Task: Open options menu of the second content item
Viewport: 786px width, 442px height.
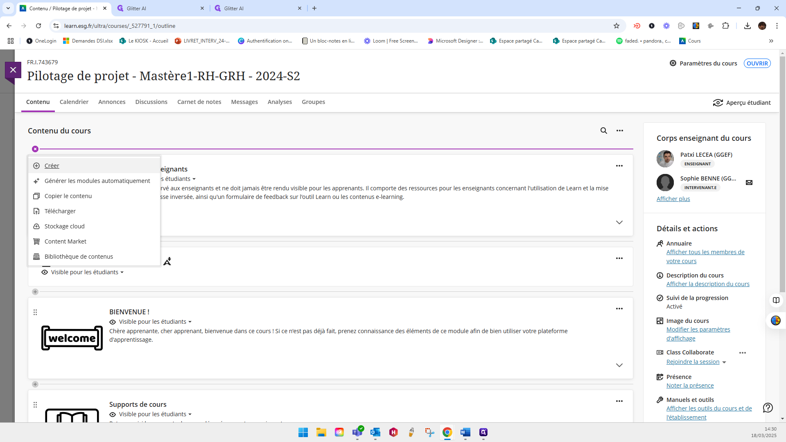Action: tap(619, 258)
